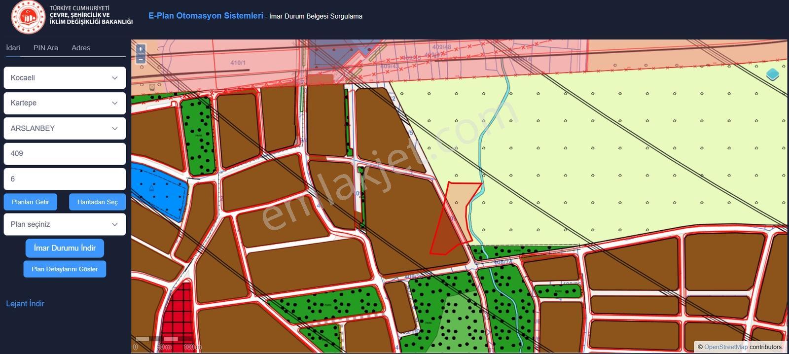
Task: Switch to the PIN Ara tab
Action: tap(46, 48)
